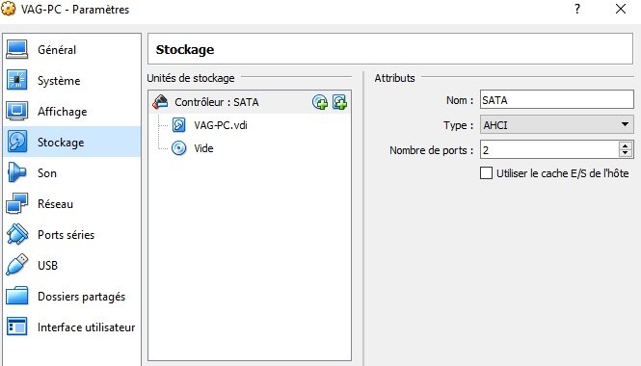
Task: Select Contrôleur : SATA in storage tree
Action: click(x=217, y=102)
